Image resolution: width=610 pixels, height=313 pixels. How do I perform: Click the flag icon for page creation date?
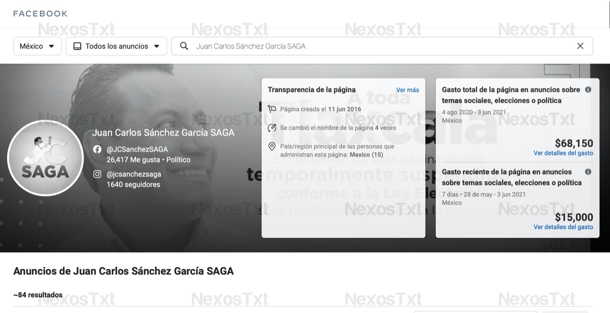pyautogui.click(x=272, y=109)
